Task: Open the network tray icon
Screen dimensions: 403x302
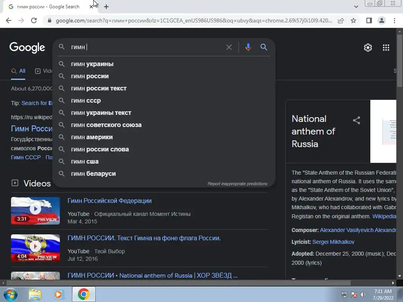Action: pyautogui.click(x=344, y=295)
